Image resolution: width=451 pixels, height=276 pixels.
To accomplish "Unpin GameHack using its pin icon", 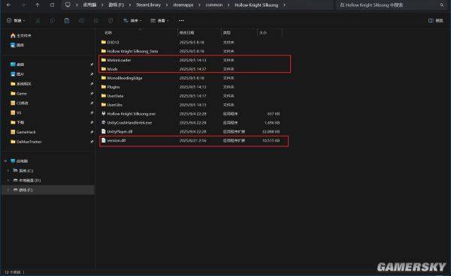I will coord(92,132).
